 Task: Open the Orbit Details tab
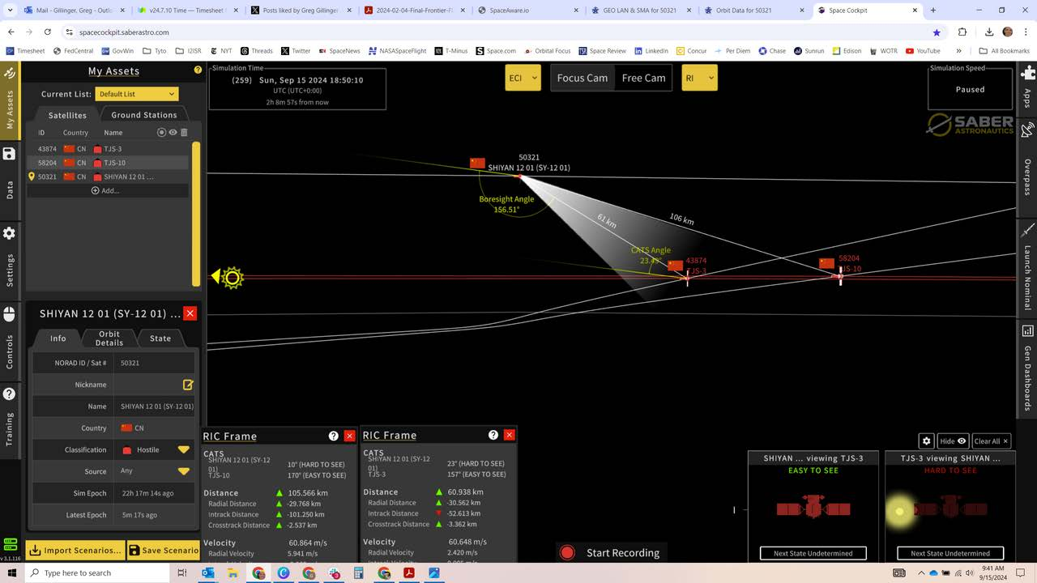[x=109, y=338]
